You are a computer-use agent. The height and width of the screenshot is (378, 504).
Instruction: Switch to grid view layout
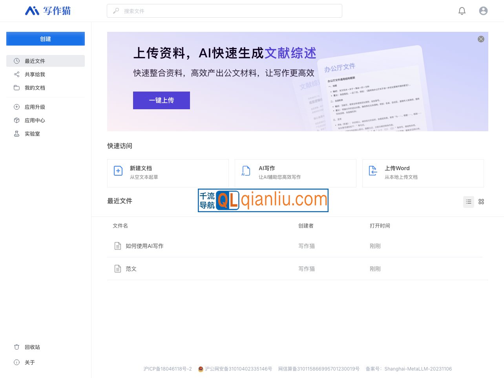[481, 202]
